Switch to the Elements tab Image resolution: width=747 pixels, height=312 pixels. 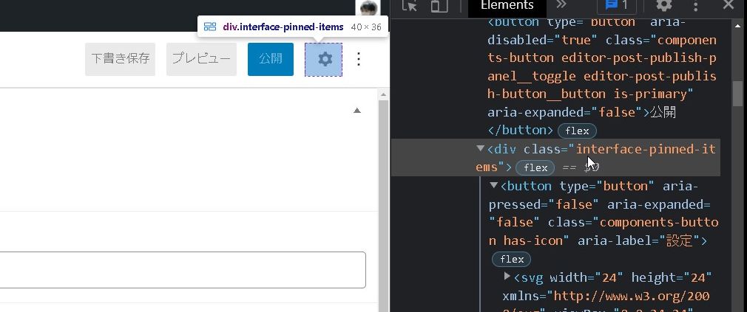[x=507, y=6]
